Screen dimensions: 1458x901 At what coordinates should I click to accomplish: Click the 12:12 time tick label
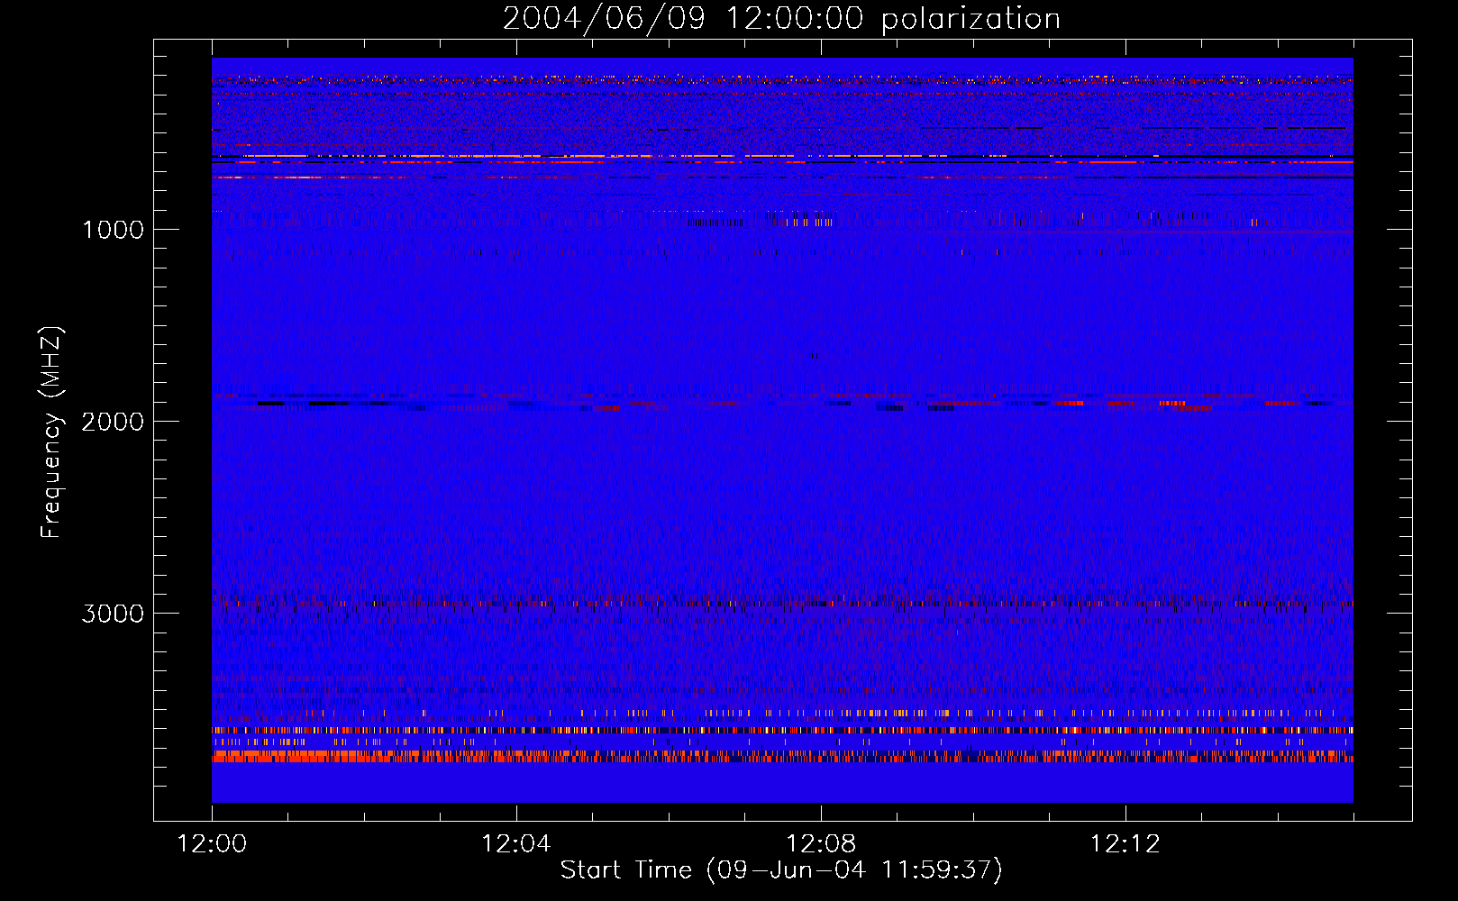coord(1125,844)
